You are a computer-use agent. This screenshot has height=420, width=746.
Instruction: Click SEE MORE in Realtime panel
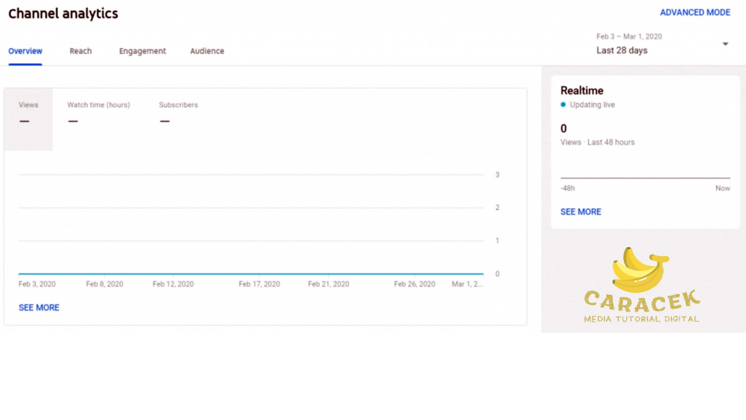click(580, 212)
